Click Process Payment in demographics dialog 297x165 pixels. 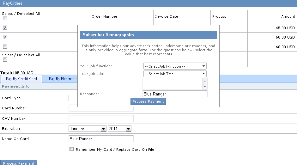148,101
